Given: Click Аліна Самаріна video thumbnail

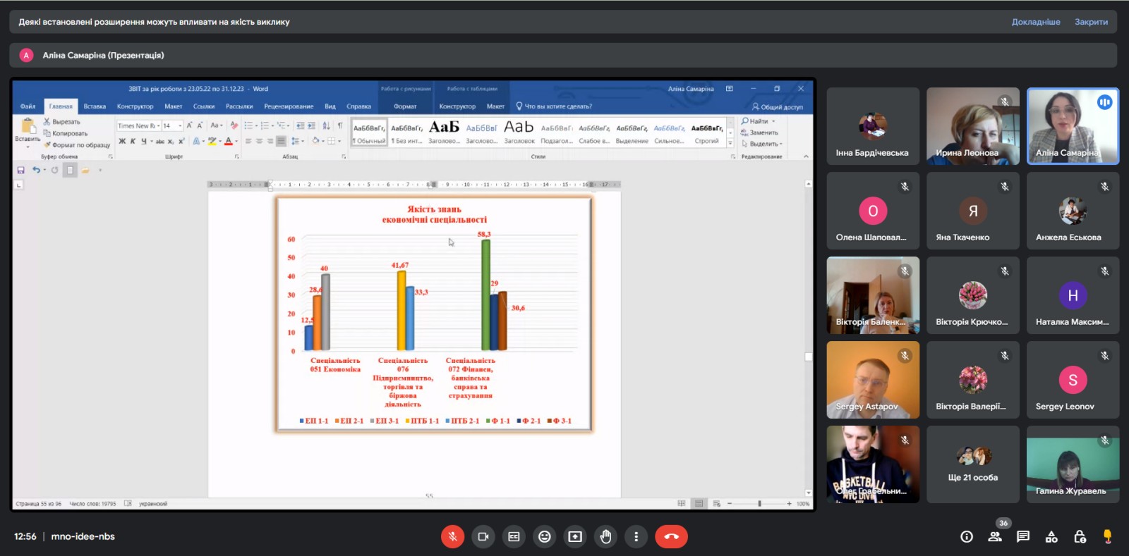Looking at the screenshot, I should click(1073, 126).
